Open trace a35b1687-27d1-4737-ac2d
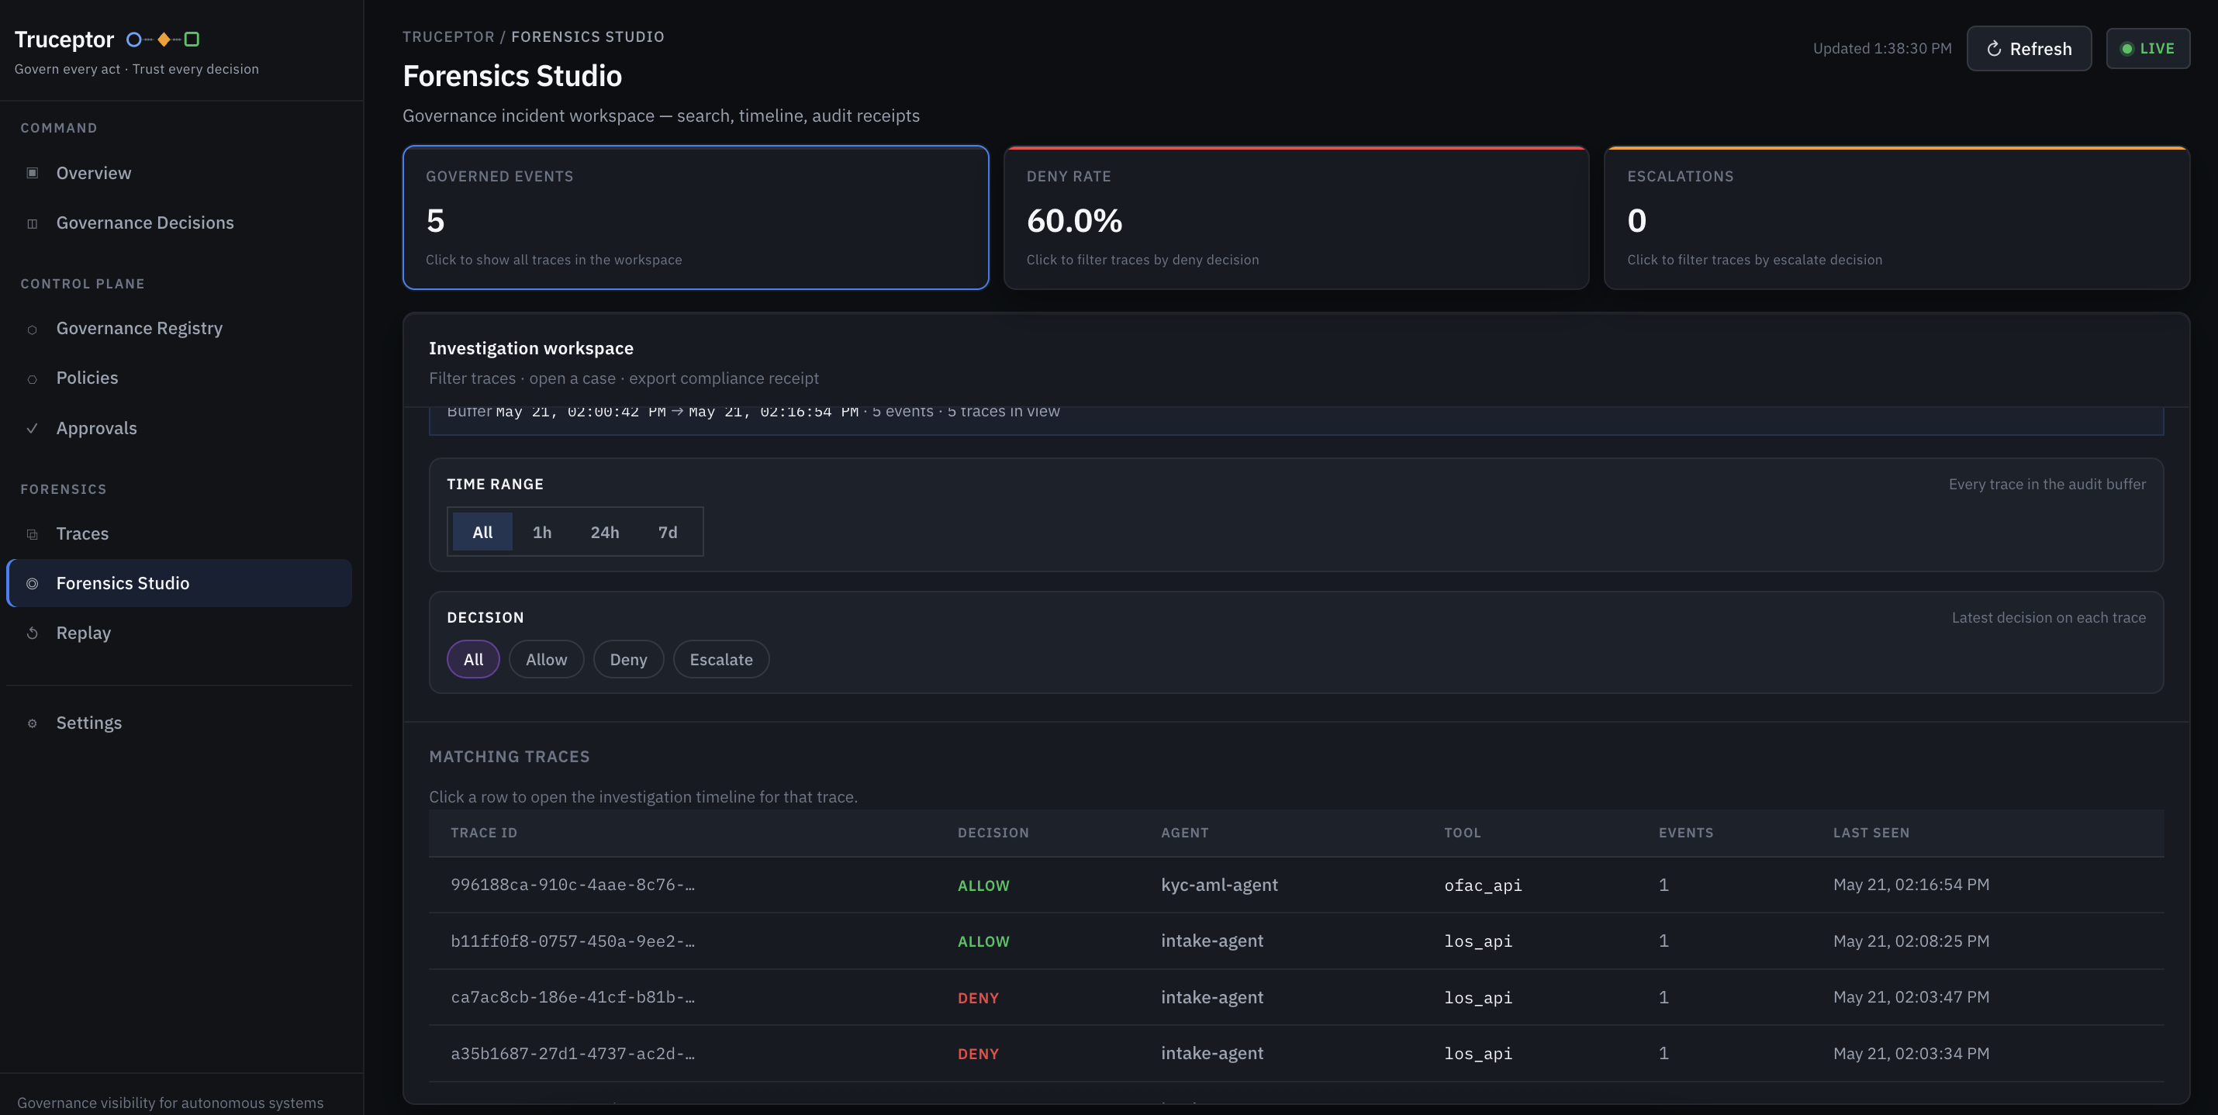Screen dimensions: 2218x1115 tap(1296, 1054)
